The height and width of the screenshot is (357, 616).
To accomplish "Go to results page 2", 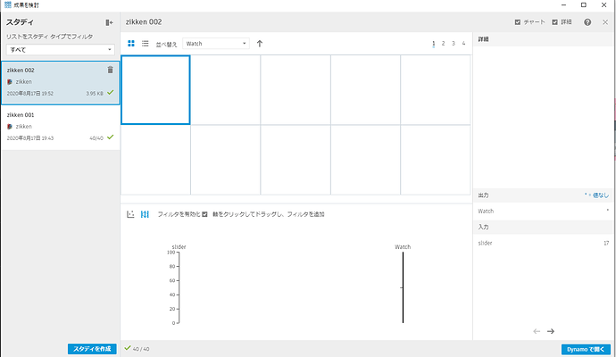I will (x=443, y=43).
